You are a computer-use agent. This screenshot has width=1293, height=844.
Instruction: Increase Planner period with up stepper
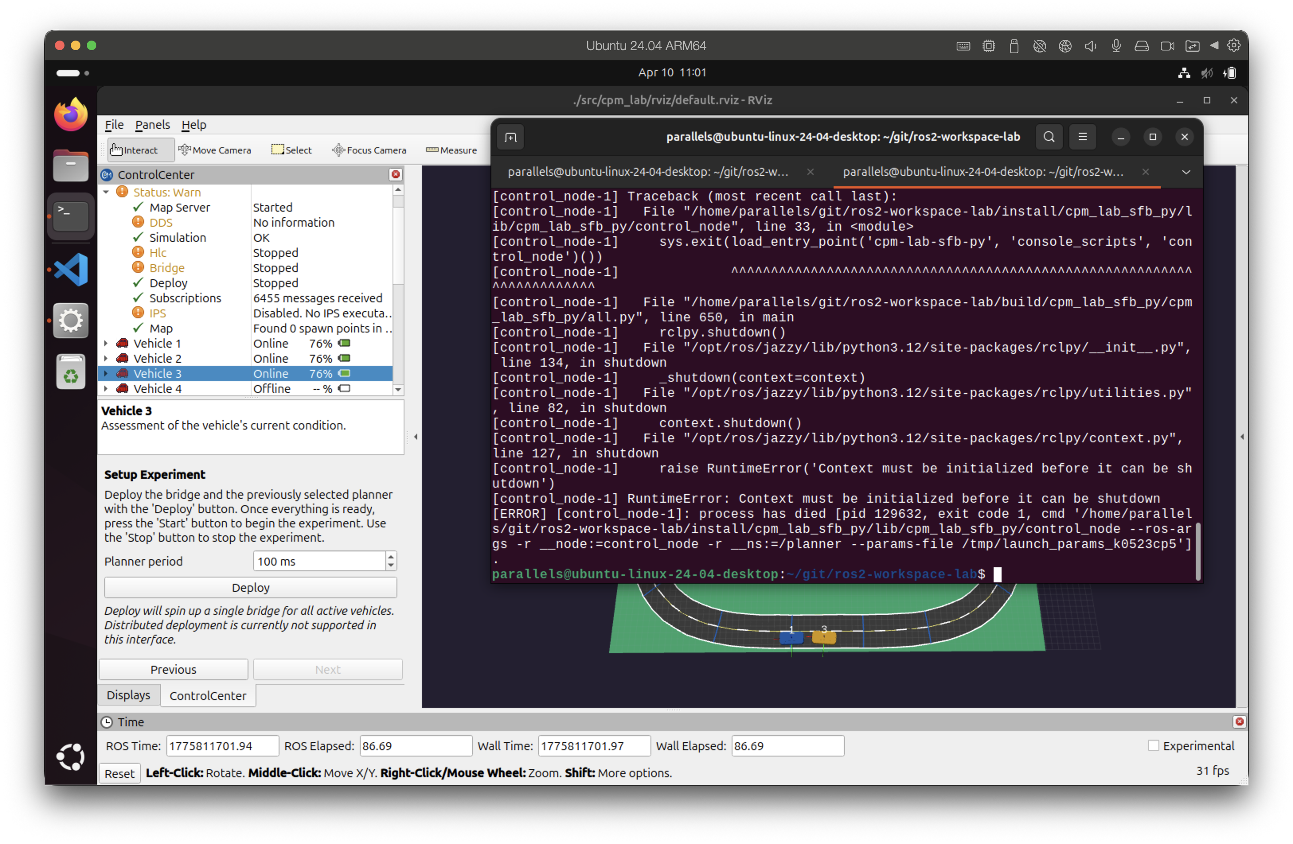click(x=391, y=557)
